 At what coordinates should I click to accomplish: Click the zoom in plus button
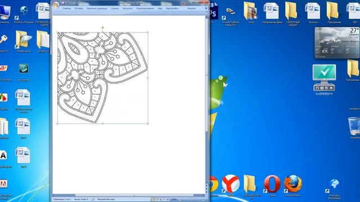click(202, 200)
